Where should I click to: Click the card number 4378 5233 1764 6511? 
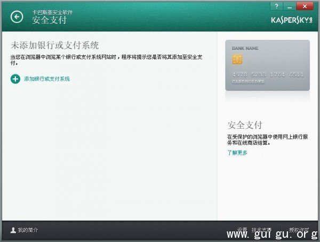268,74
